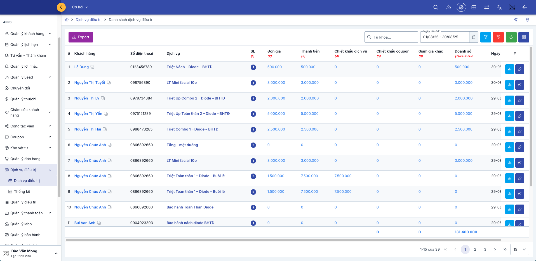The width and height of the screenshot is (536, 261).
Task: Open customer Nguyễn Thị Tuyết link
Action: [90, 83]
